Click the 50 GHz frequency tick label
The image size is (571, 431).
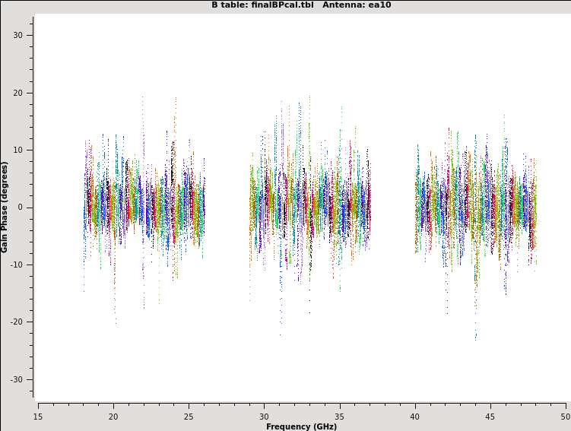(565, 416)
